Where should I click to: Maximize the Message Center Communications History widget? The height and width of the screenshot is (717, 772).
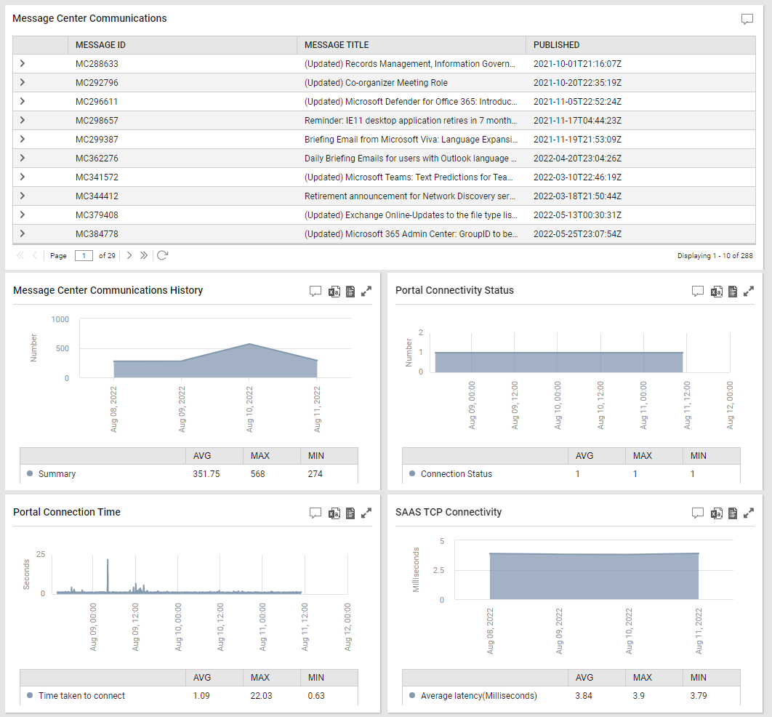coord(366,292)
